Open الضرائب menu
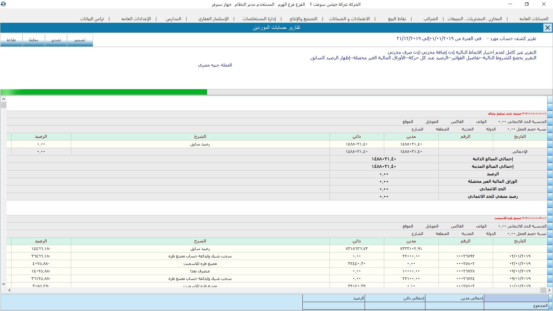Screen dimensions: 553x311 tap(431, 19)
